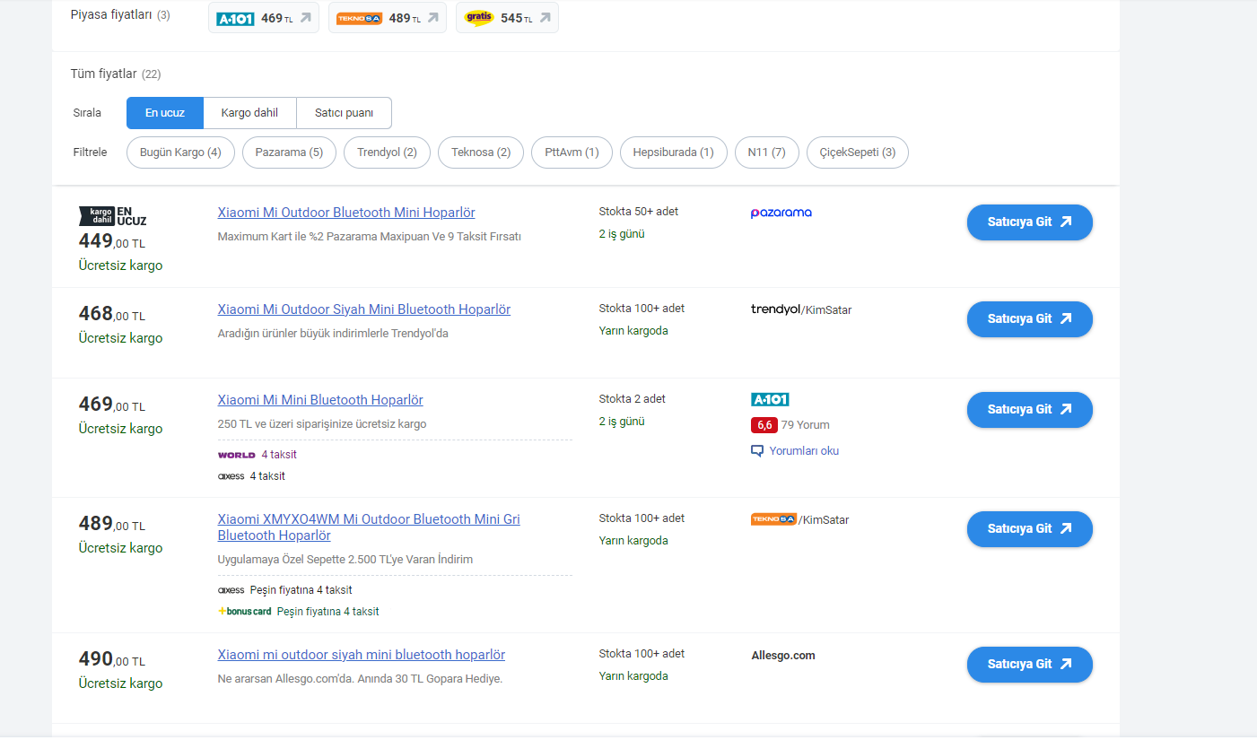Click the Axess 4 taksit option under A101
Image resolution: width=1257 pixels, height=740 pixels.
pos(251,476)
